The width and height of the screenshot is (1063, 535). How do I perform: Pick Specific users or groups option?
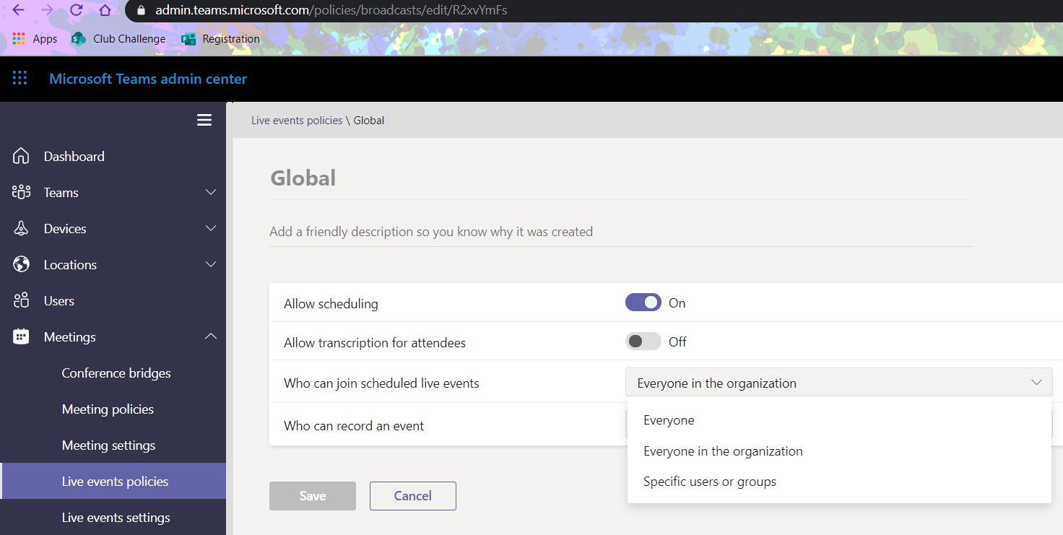(x=839, y=482)
